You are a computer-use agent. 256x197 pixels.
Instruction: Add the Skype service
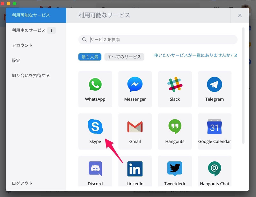(x=95, y=132)
